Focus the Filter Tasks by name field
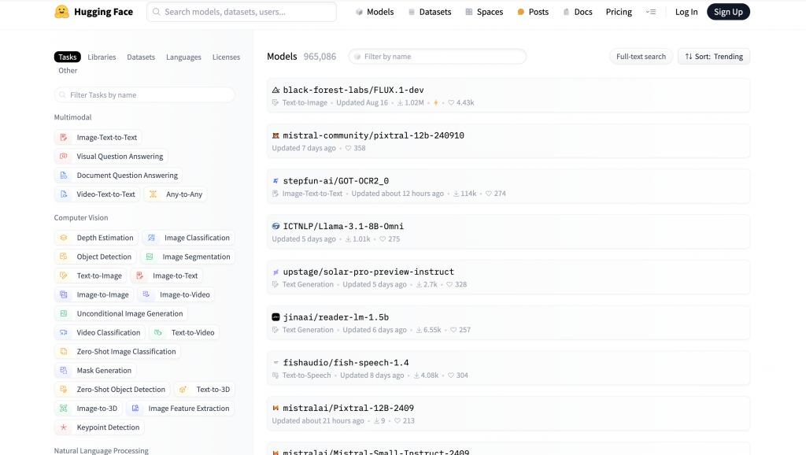806x455 pixels. pos(145,95)
